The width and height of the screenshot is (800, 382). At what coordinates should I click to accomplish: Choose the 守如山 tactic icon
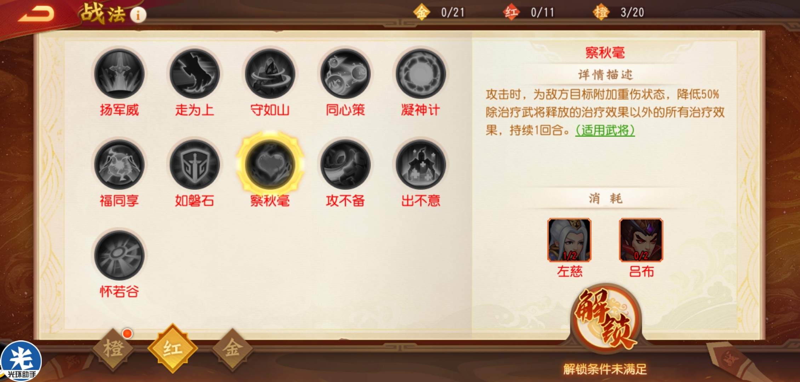(270, 74)
